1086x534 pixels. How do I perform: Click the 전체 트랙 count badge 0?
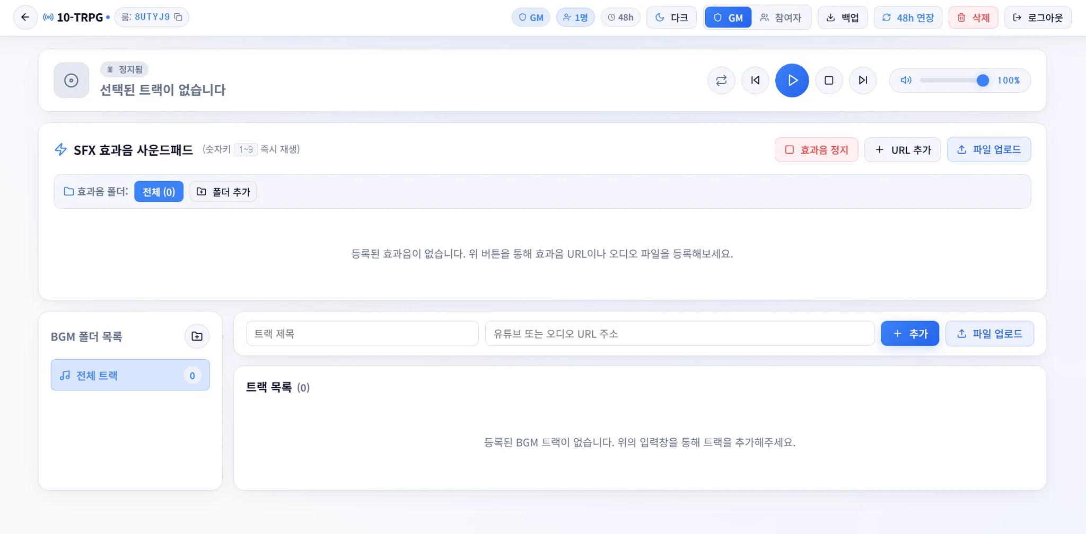pos(192,376)
